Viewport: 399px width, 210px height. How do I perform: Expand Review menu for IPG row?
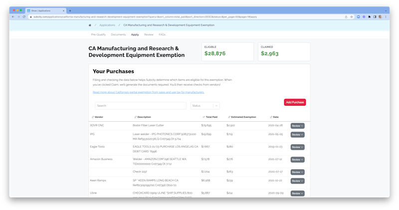coord(297,135)
